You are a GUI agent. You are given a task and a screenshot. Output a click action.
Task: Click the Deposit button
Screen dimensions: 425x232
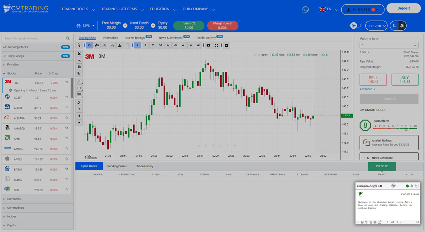pyautogui.click(x=404, y=8)
